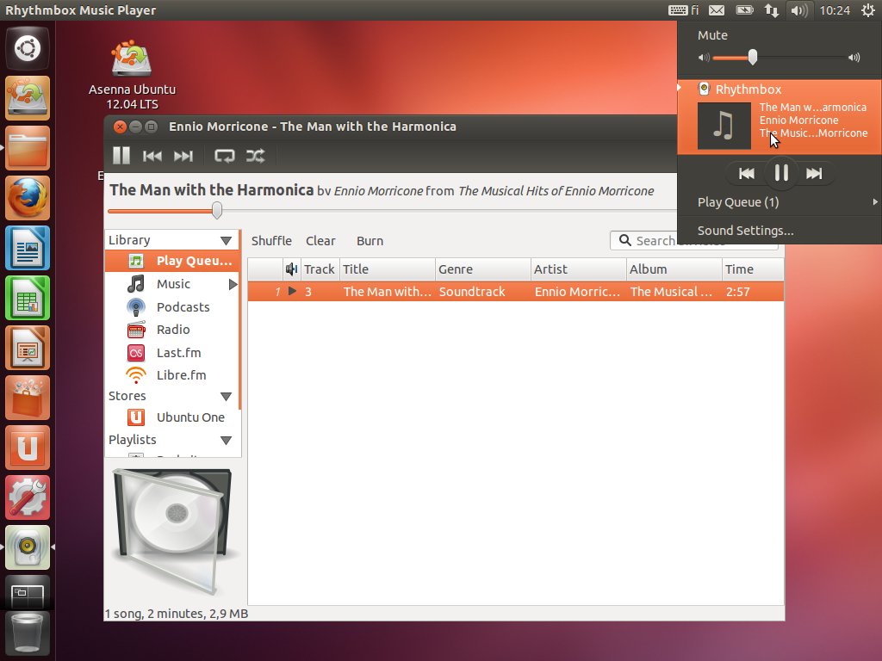Seek using the song progress slider

(217, 211)
